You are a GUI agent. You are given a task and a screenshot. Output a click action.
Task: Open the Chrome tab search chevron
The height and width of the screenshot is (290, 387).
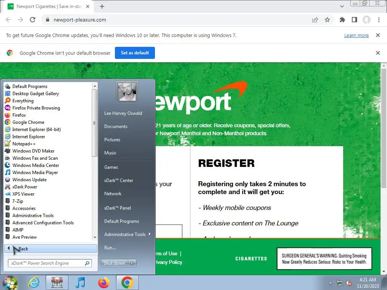click(342, 7)
